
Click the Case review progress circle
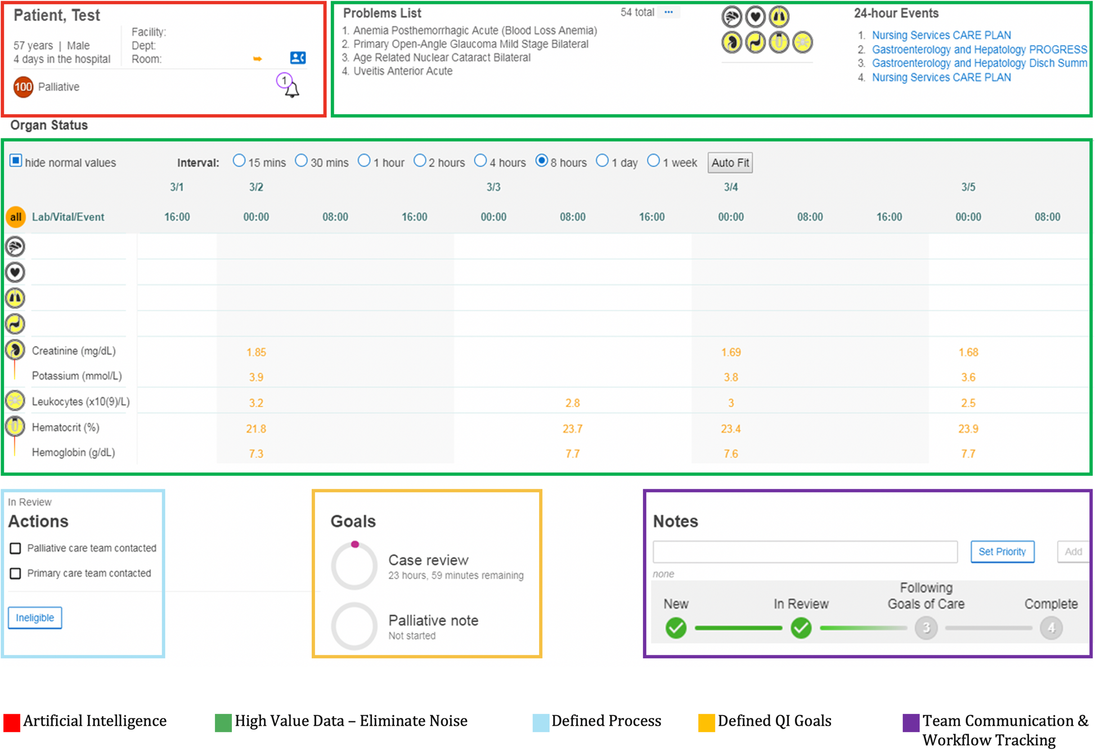(x=354, y=566)
